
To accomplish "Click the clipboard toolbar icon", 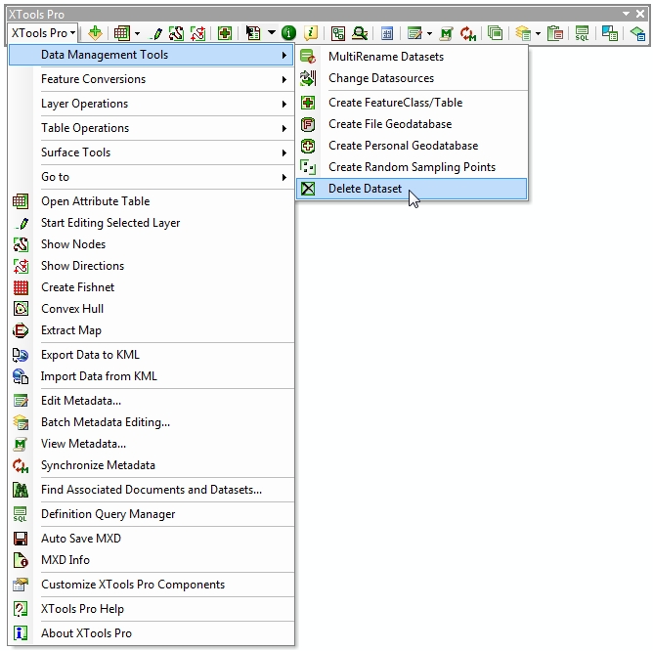I will [x=555, y=33].
